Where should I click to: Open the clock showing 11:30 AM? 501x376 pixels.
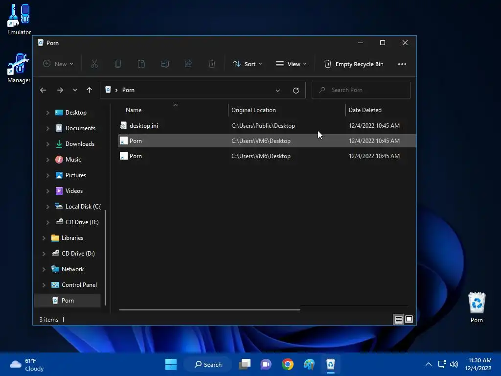(x=478, y=364)
